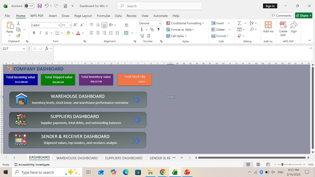
Task: Open the Formulas ribbon tab
Action: click(x=103, y=16)
